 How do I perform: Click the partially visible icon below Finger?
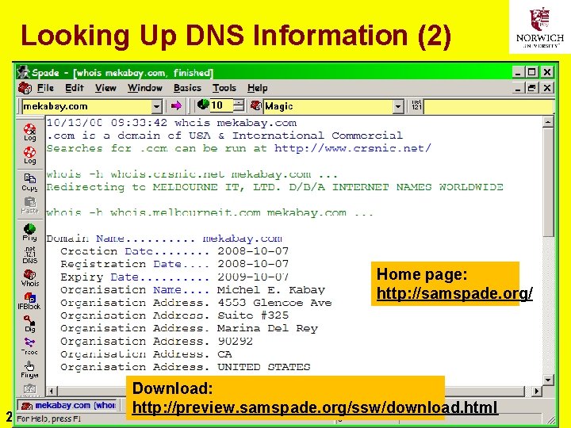pos(30,389)
